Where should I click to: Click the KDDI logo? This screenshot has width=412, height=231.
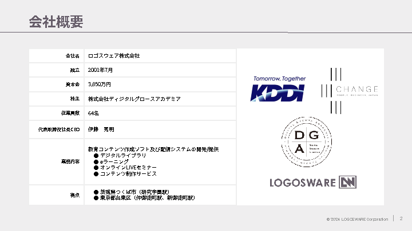[x=278, y=92]
